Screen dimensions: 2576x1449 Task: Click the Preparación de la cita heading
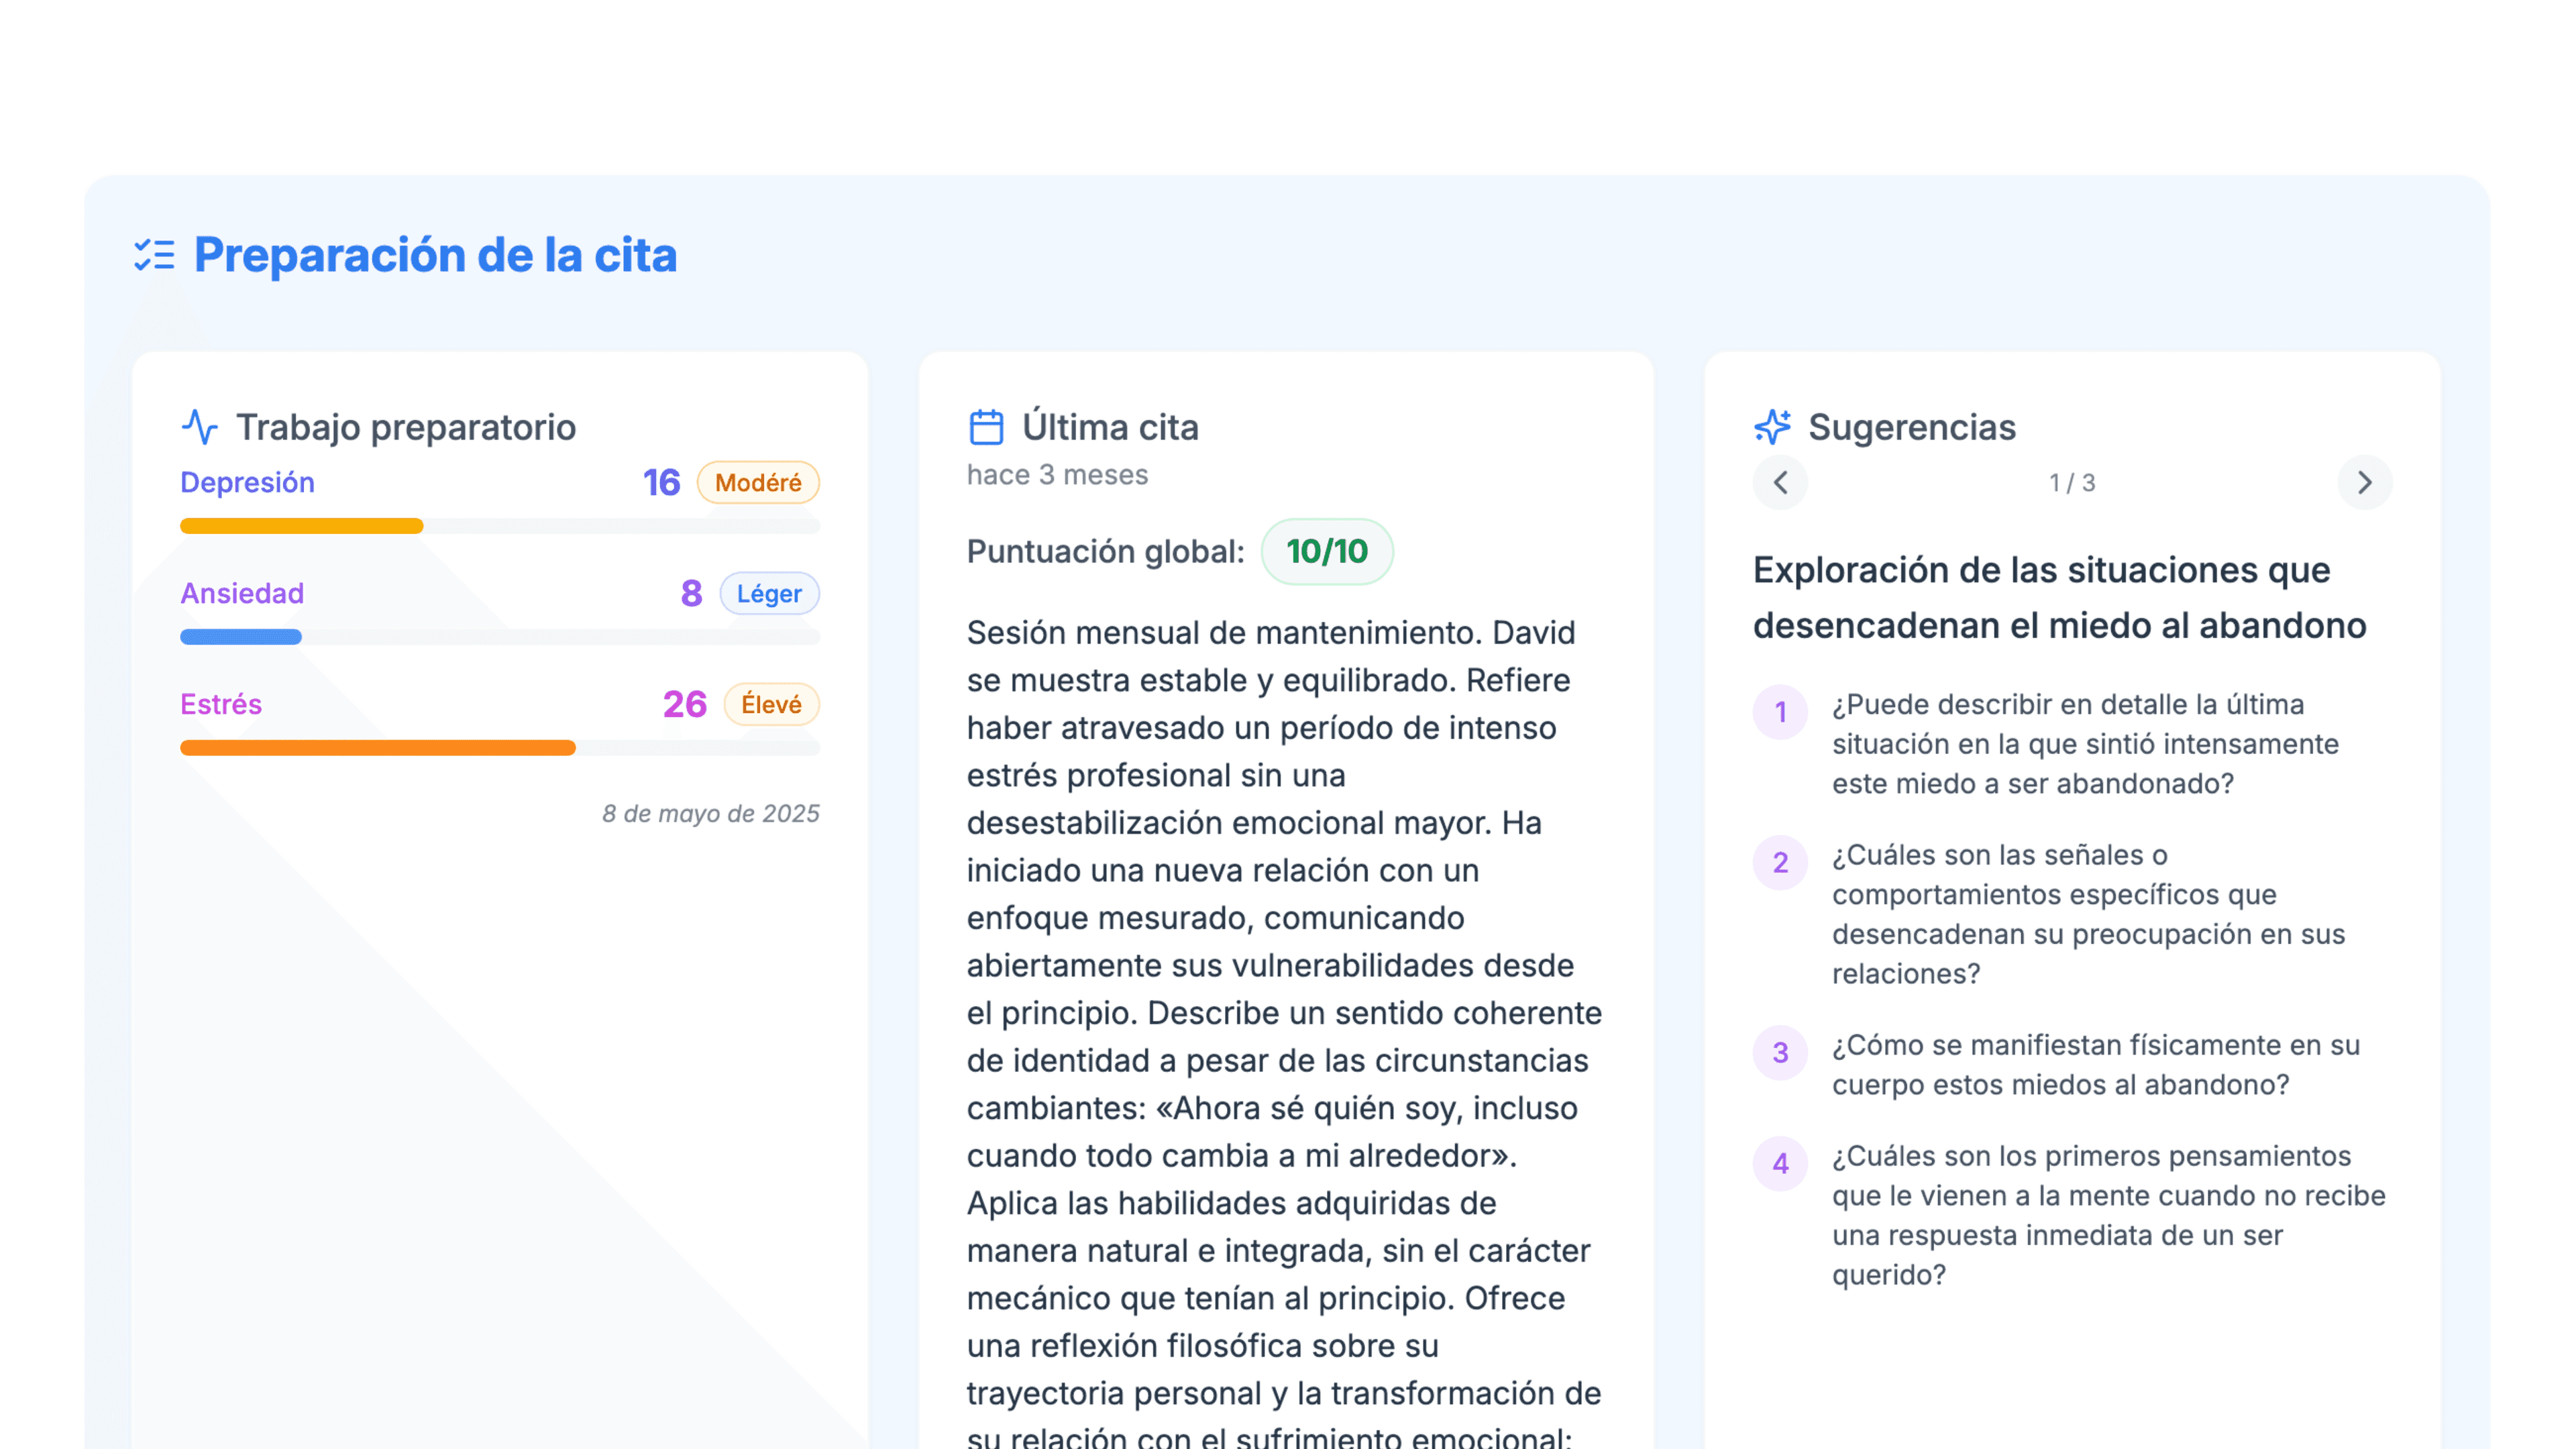pyautogui.click(x=435, y=255)
